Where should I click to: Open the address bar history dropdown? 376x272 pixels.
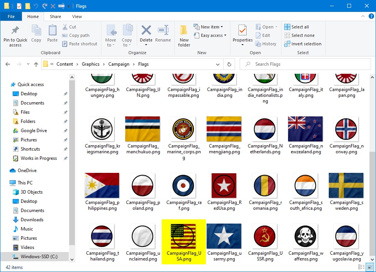[217, 64]
